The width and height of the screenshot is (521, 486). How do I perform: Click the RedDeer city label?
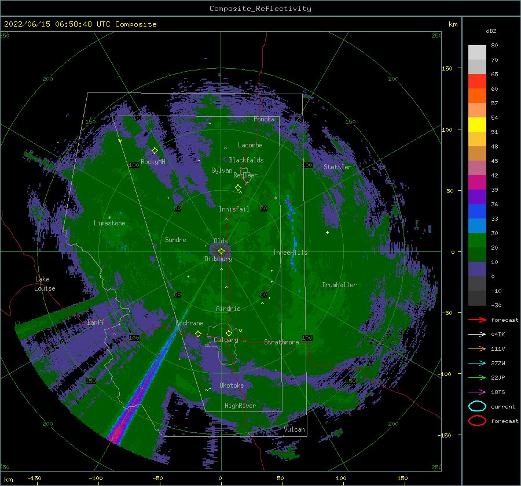click(245, 175)
